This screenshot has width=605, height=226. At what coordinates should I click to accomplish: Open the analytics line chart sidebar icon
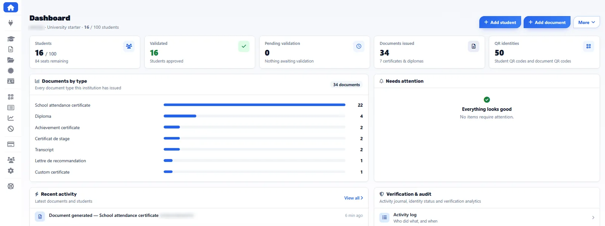(x=11, y=118)
